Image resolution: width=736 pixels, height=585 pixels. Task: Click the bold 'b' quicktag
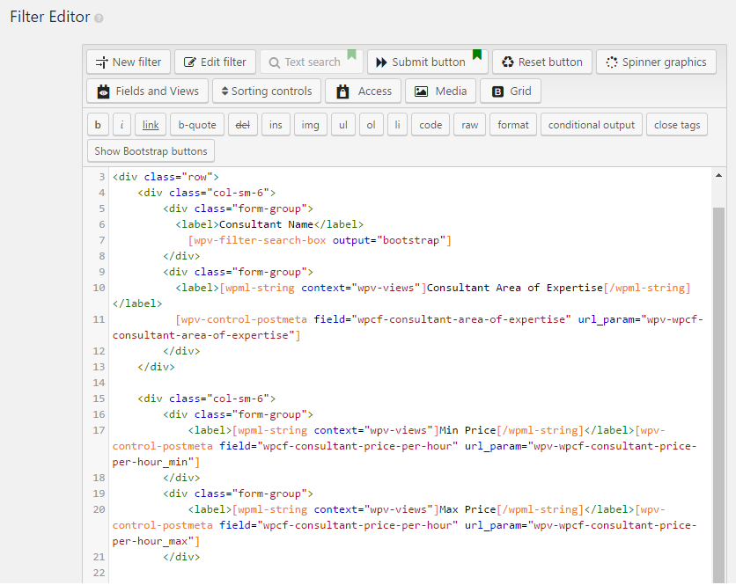point(98,125)
